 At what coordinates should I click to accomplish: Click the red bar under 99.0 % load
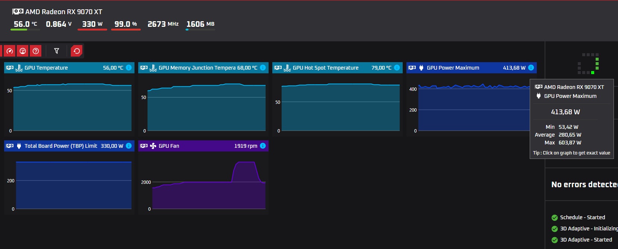(x=126, y=30)
